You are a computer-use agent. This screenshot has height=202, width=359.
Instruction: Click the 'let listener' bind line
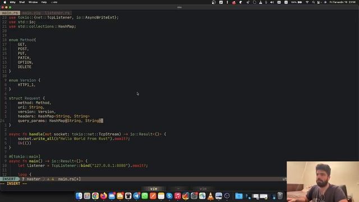(x=83, y=166)
